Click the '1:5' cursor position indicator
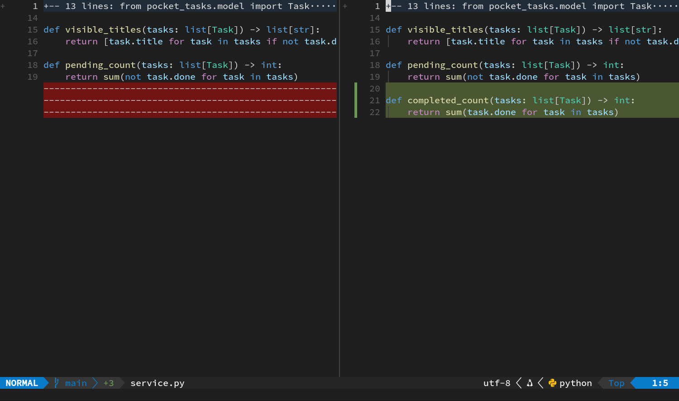 [660, 383]
